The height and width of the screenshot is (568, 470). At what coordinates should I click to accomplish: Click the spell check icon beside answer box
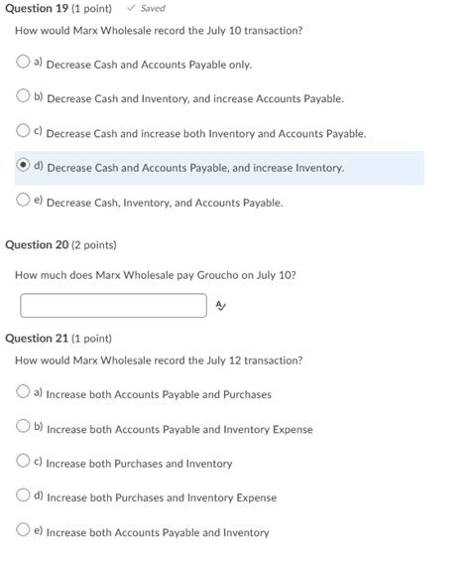(220, 306)
